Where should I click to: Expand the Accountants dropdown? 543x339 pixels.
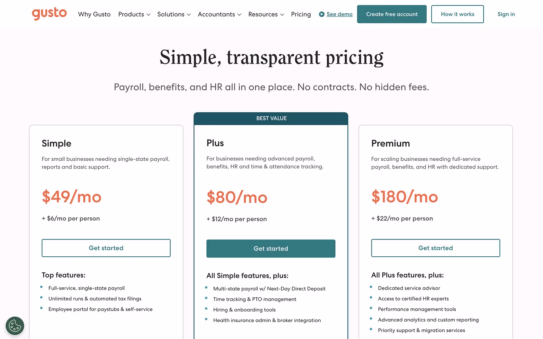point(219,14)
